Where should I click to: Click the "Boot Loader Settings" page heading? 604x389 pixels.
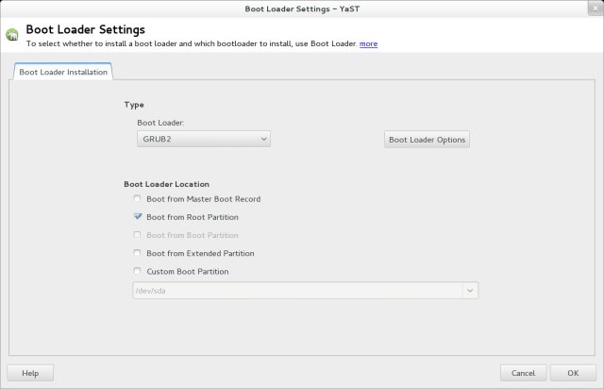[83, 29]
